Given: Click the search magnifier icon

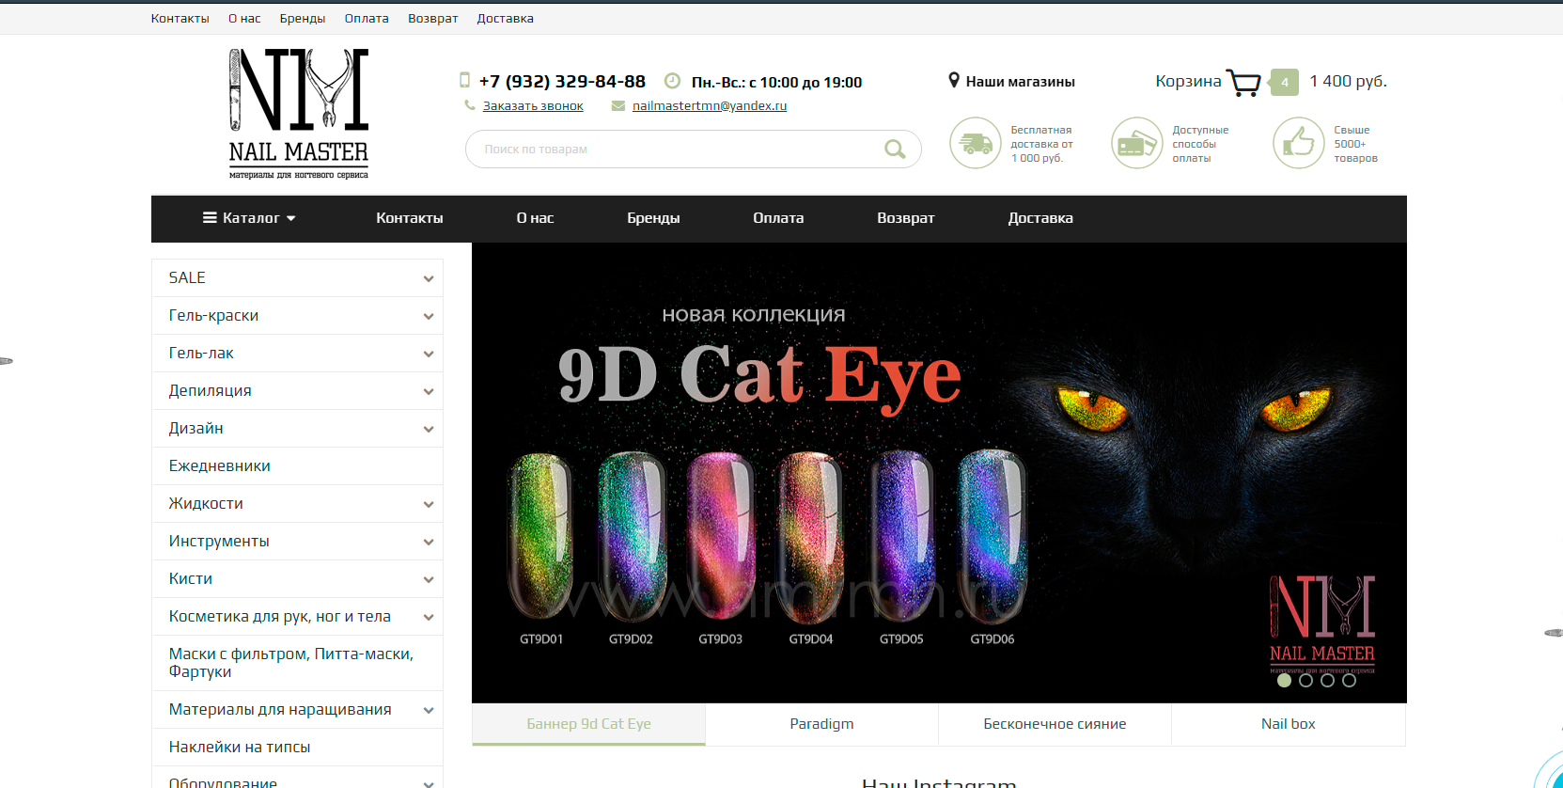Looking at the screenshot, I should (x=895, y=149).
